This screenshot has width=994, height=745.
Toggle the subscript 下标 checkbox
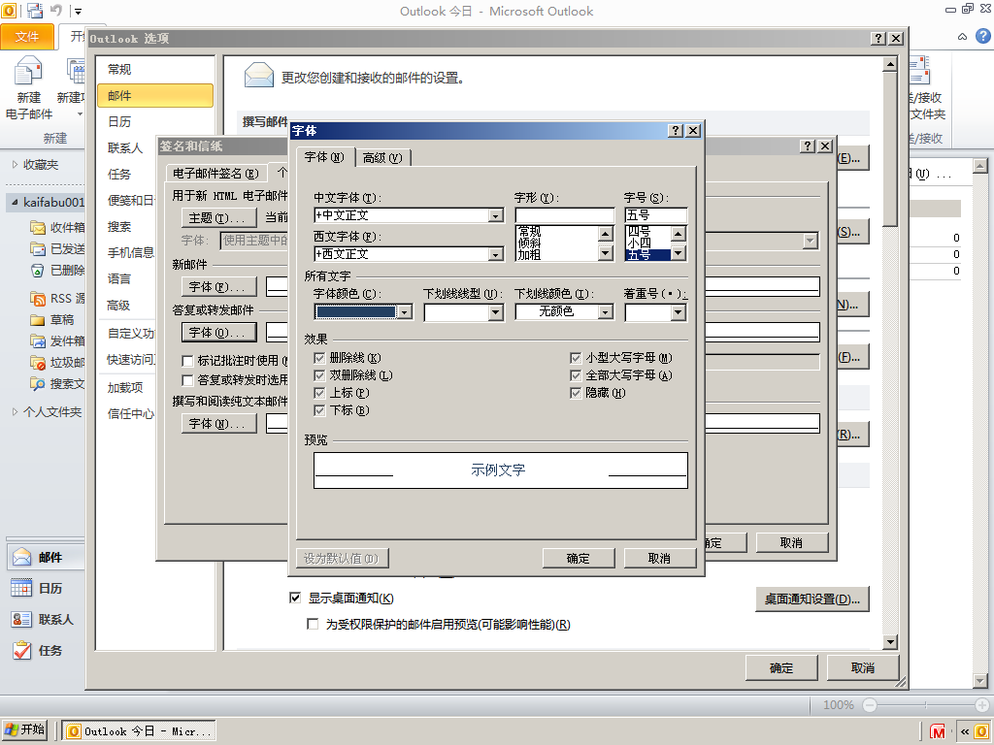pyautogui.click(x=319, y=410)
